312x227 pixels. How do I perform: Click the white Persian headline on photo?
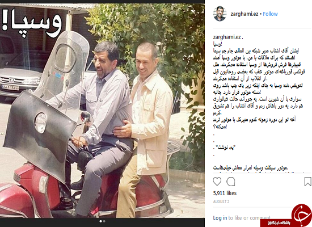pyautogui.click(x=32, y=23)
